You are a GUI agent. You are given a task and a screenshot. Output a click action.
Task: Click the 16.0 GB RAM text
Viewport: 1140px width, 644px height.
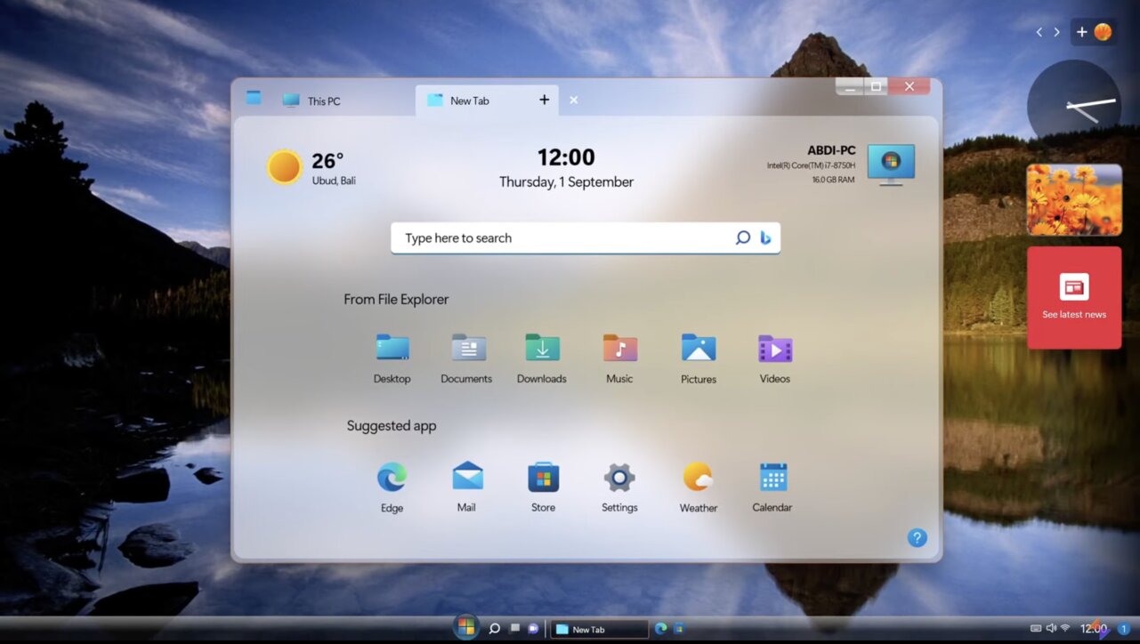[833, 180]
